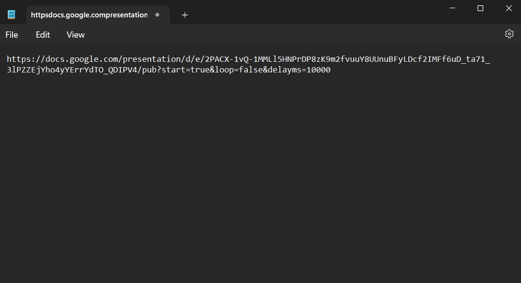Viewport: 521px width, 283px height.
Task: Minimize the Notepad window
Action: [x=452, y=8]
